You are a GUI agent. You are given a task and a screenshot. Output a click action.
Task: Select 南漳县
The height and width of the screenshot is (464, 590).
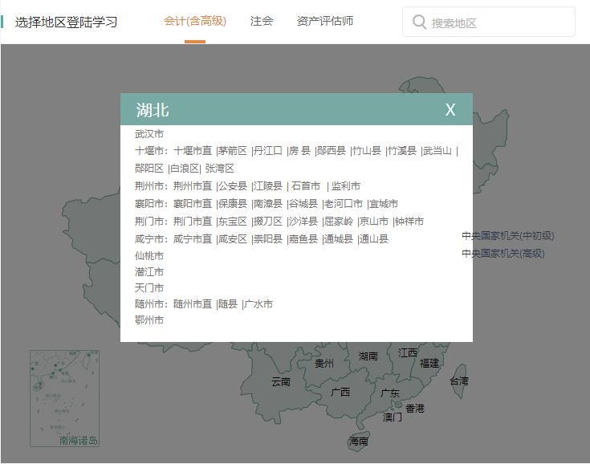(268, 204)
